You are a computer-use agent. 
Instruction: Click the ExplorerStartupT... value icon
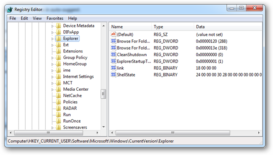click(x=113, y=61)
